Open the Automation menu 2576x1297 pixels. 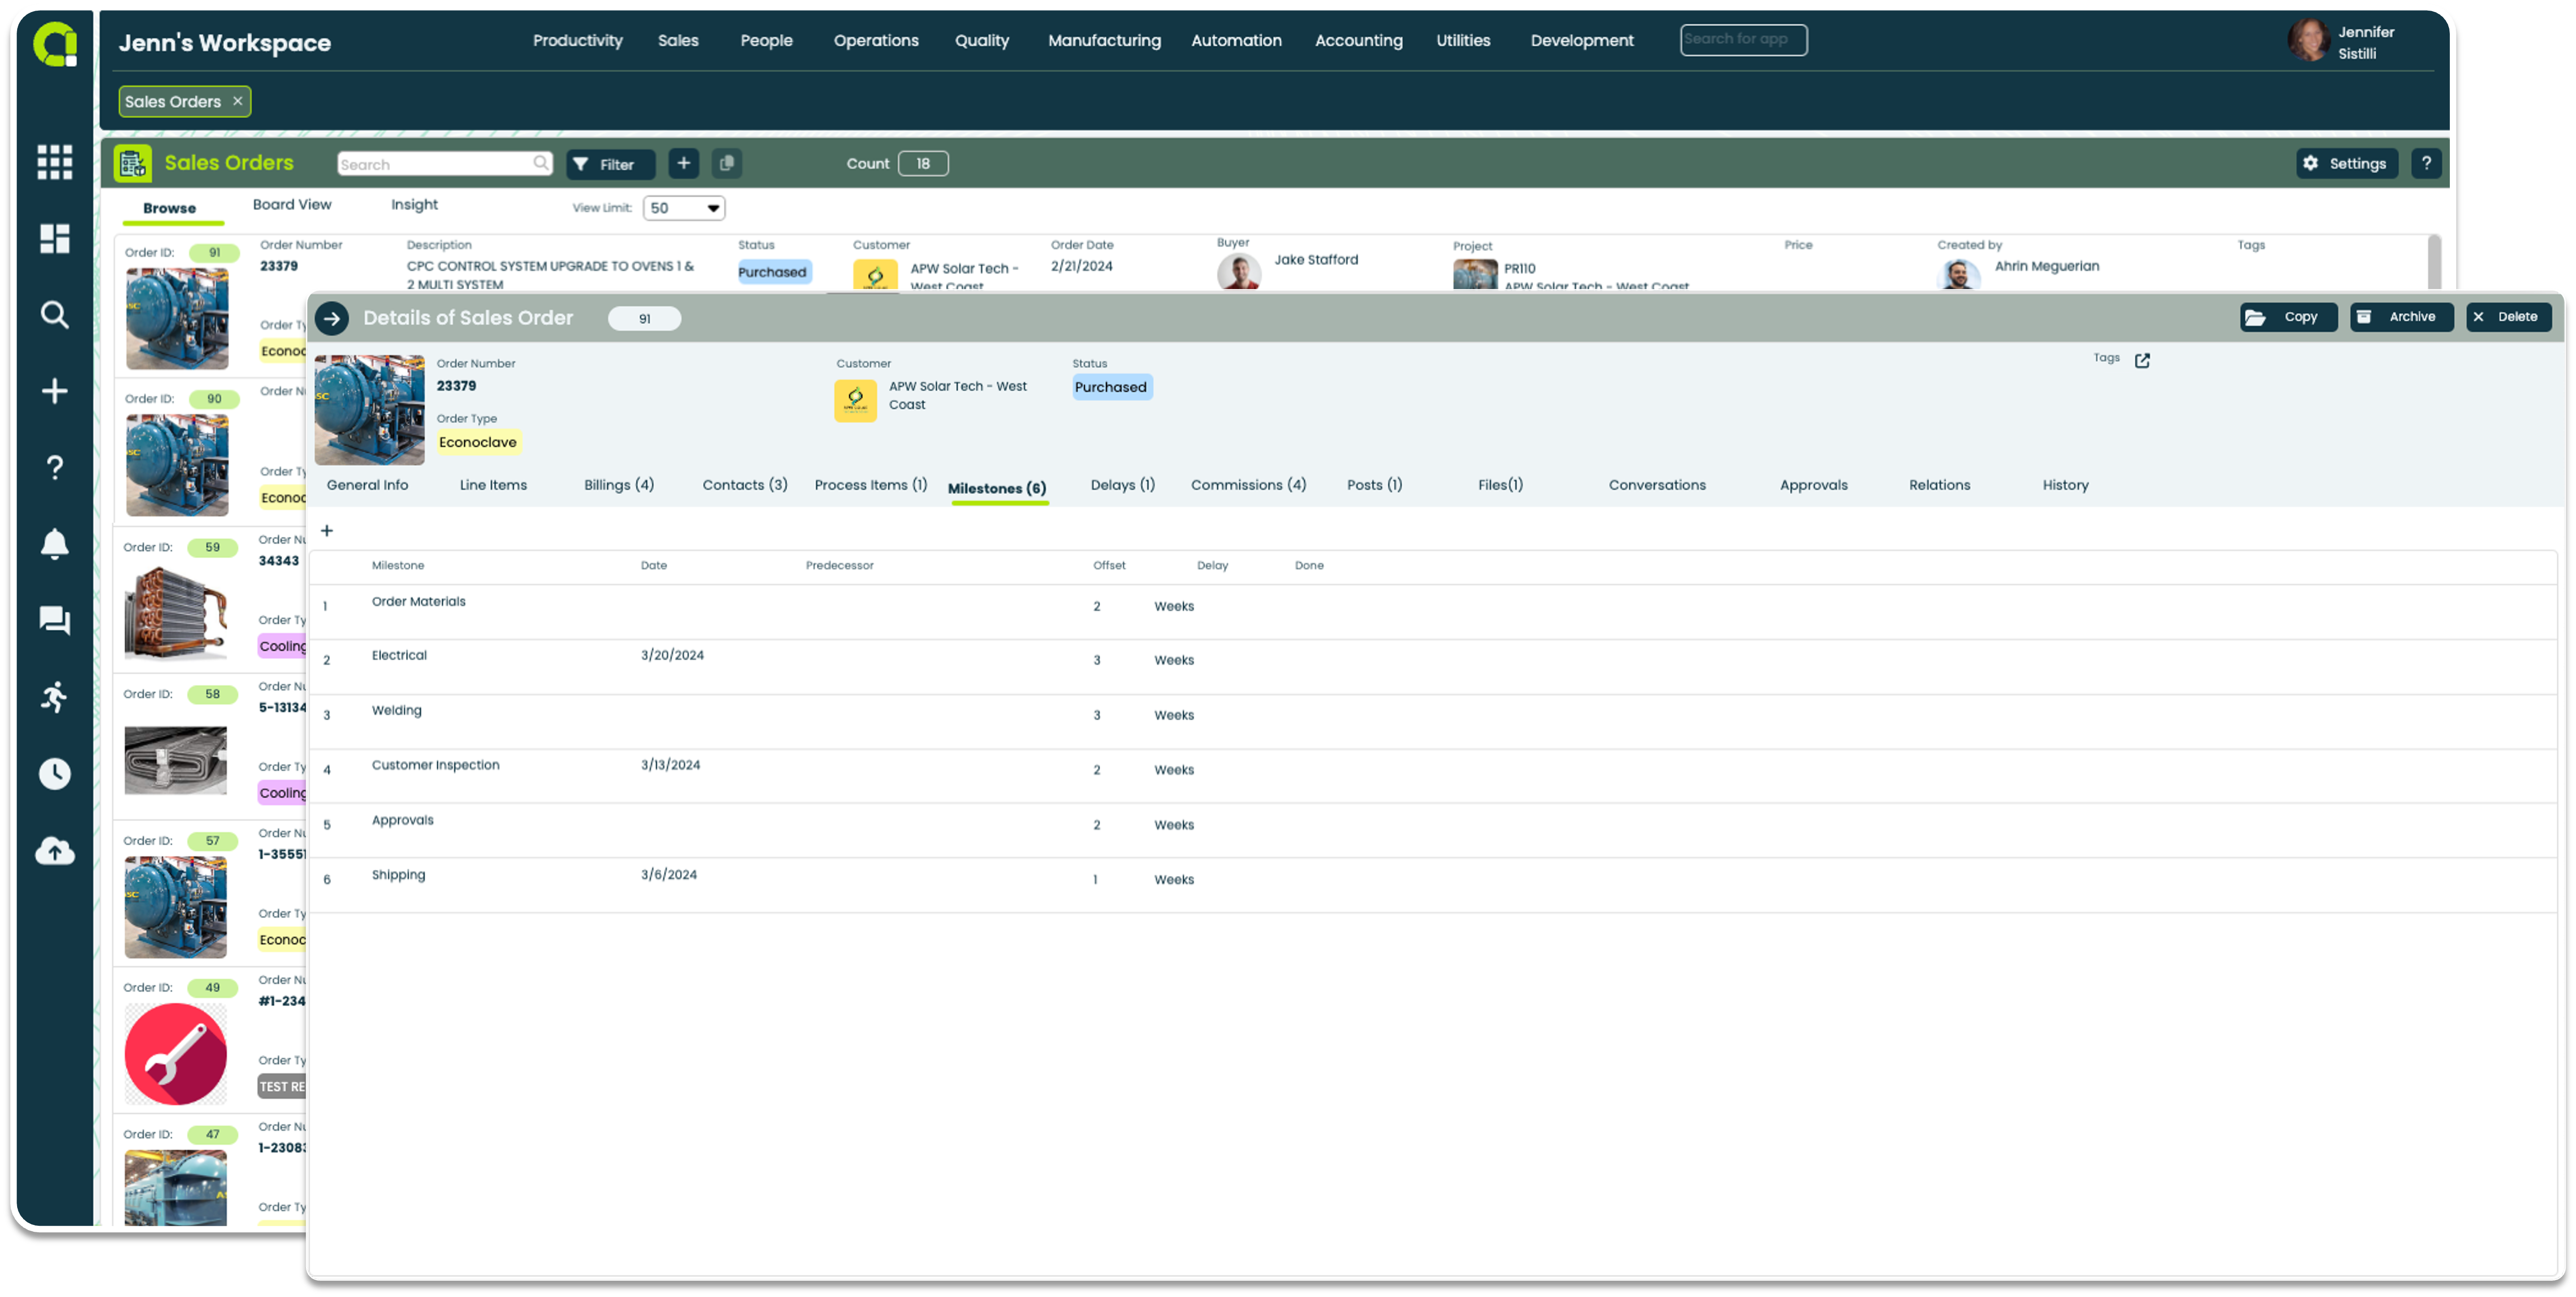point(1236,40)
